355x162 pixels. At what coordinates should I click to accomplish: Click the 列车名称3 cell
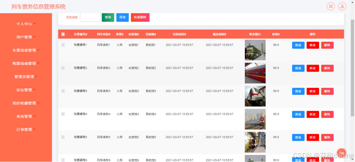104,91
